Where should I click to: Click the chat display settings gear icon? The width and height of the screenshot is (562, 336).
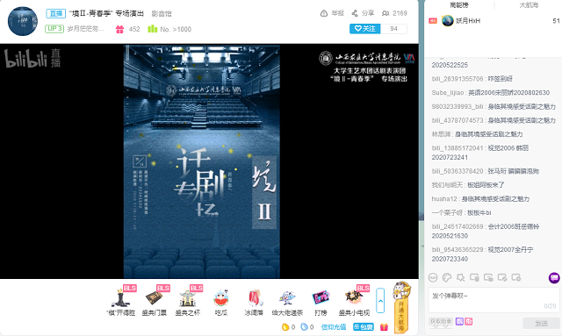516,277
